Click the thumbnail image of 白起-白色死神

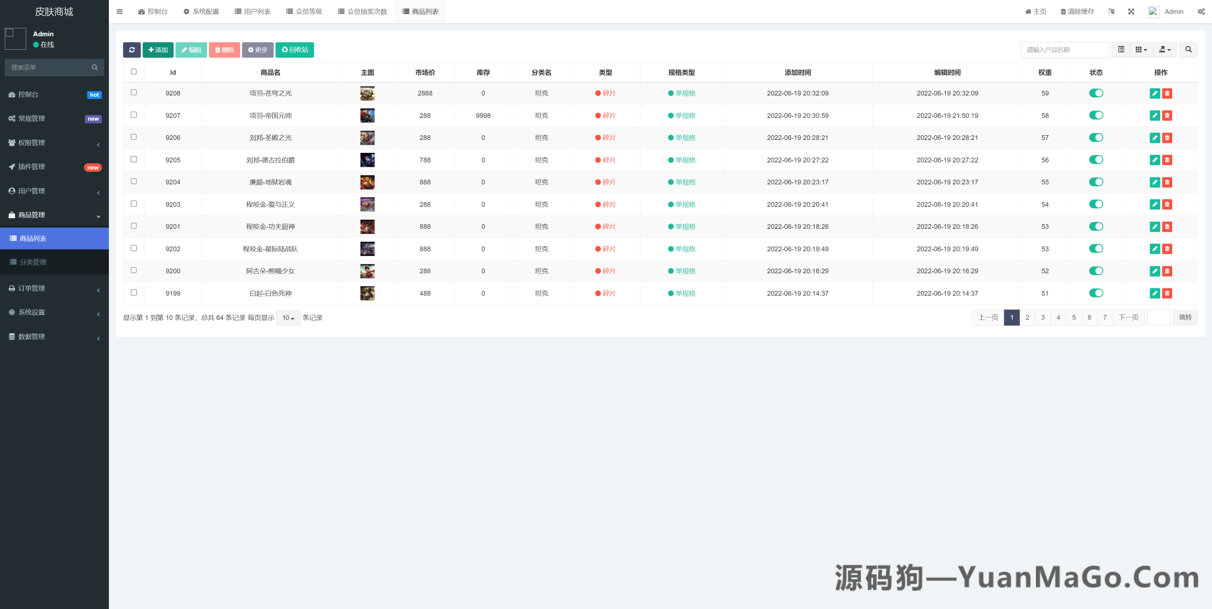pos(368,293)
